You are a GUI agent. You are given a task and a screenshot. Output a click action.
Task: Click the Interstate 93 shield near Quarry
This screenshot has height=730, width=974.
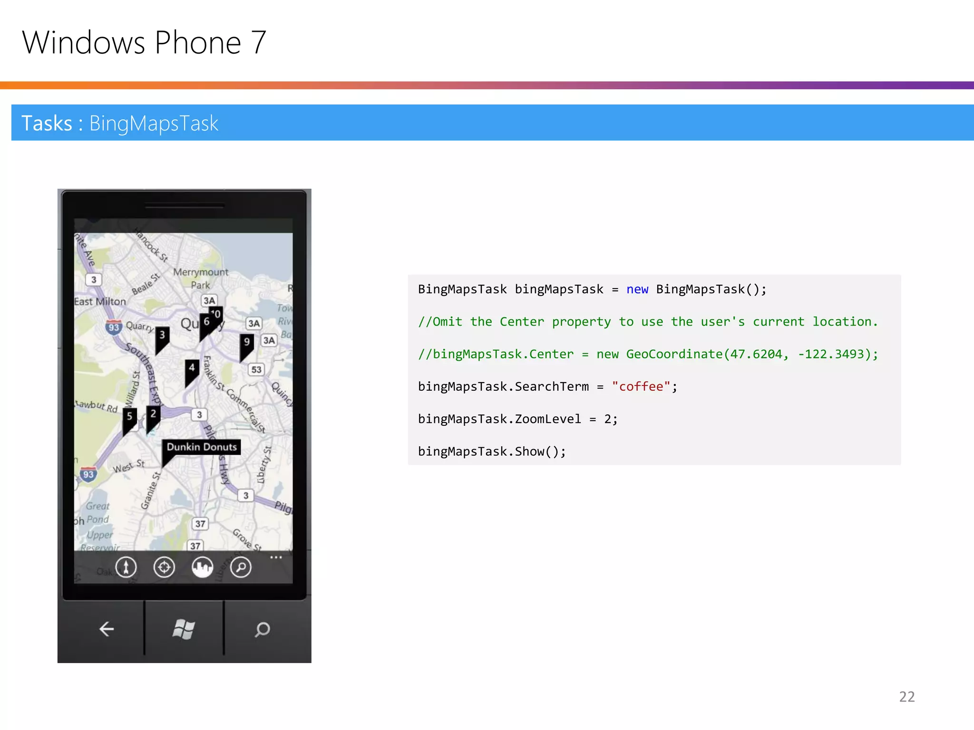coord(114,327)
